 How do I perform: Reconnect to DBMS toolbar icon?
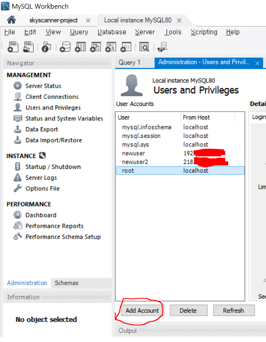(x=163, y=47)
